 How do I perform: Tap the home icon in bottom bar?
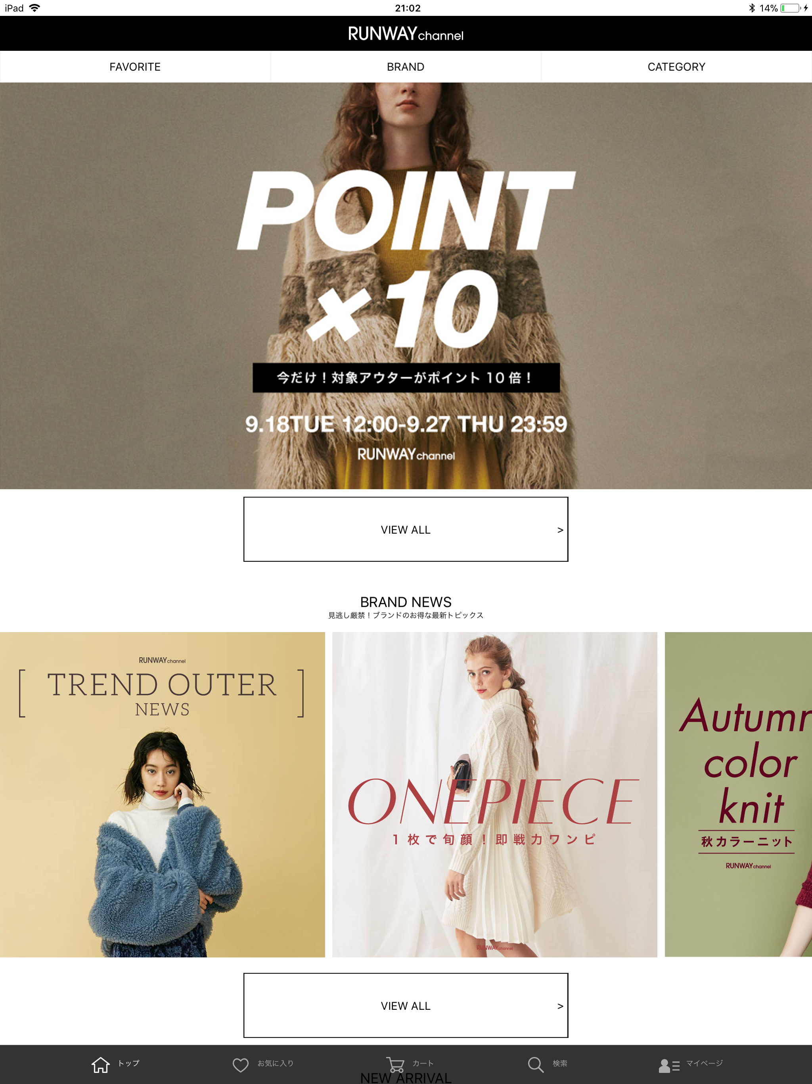(x=100, y=1065)
